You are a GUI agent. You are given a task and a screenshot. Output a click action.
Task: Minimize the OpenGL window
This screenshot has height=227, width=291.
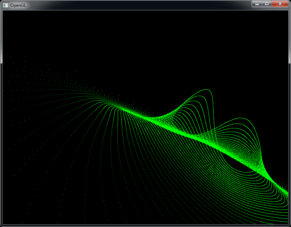coord(257,4)
